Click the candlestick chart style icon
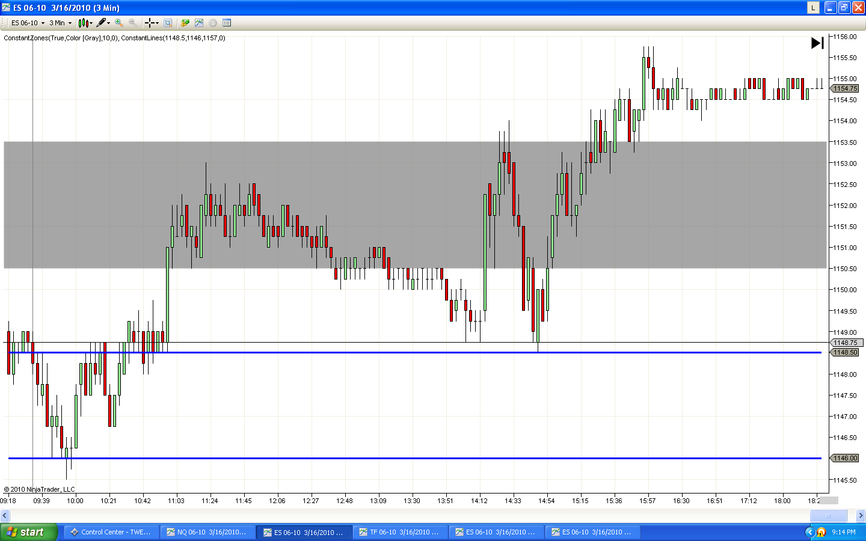The image size is (866, 541). pos(83,23)
